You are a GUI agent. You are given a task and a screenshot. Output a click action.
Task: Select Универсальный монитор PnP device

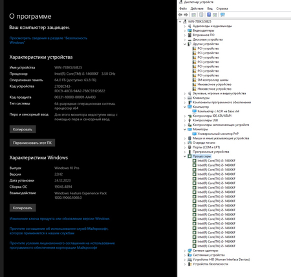coord(218,134)
